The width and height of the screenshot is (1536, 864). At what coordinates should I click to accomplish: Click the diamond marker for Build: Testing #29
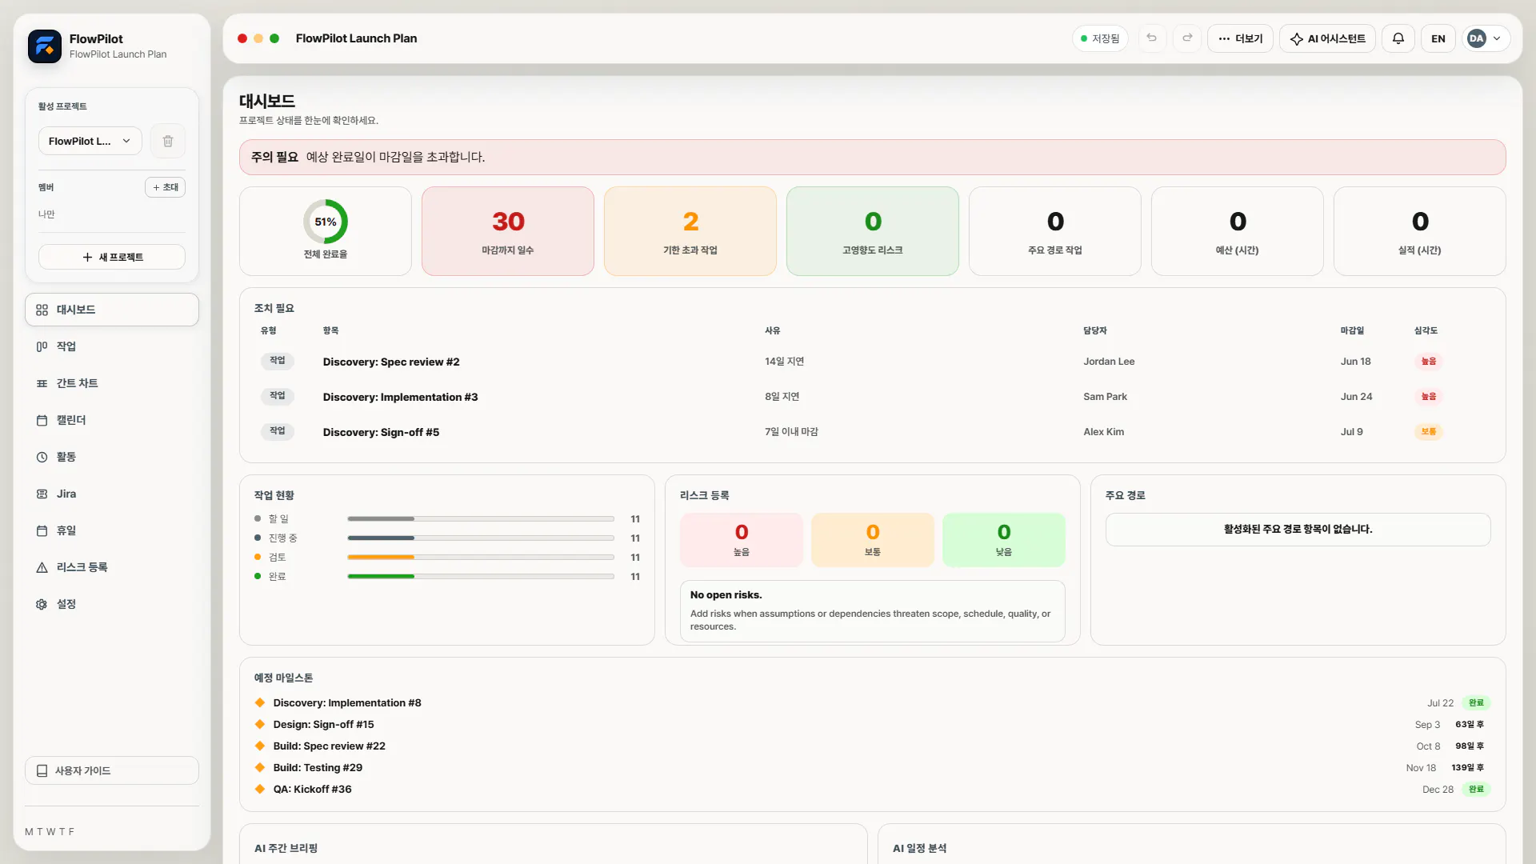tap(260, 767)
